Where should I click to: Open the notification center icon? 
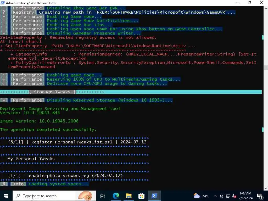260,196
